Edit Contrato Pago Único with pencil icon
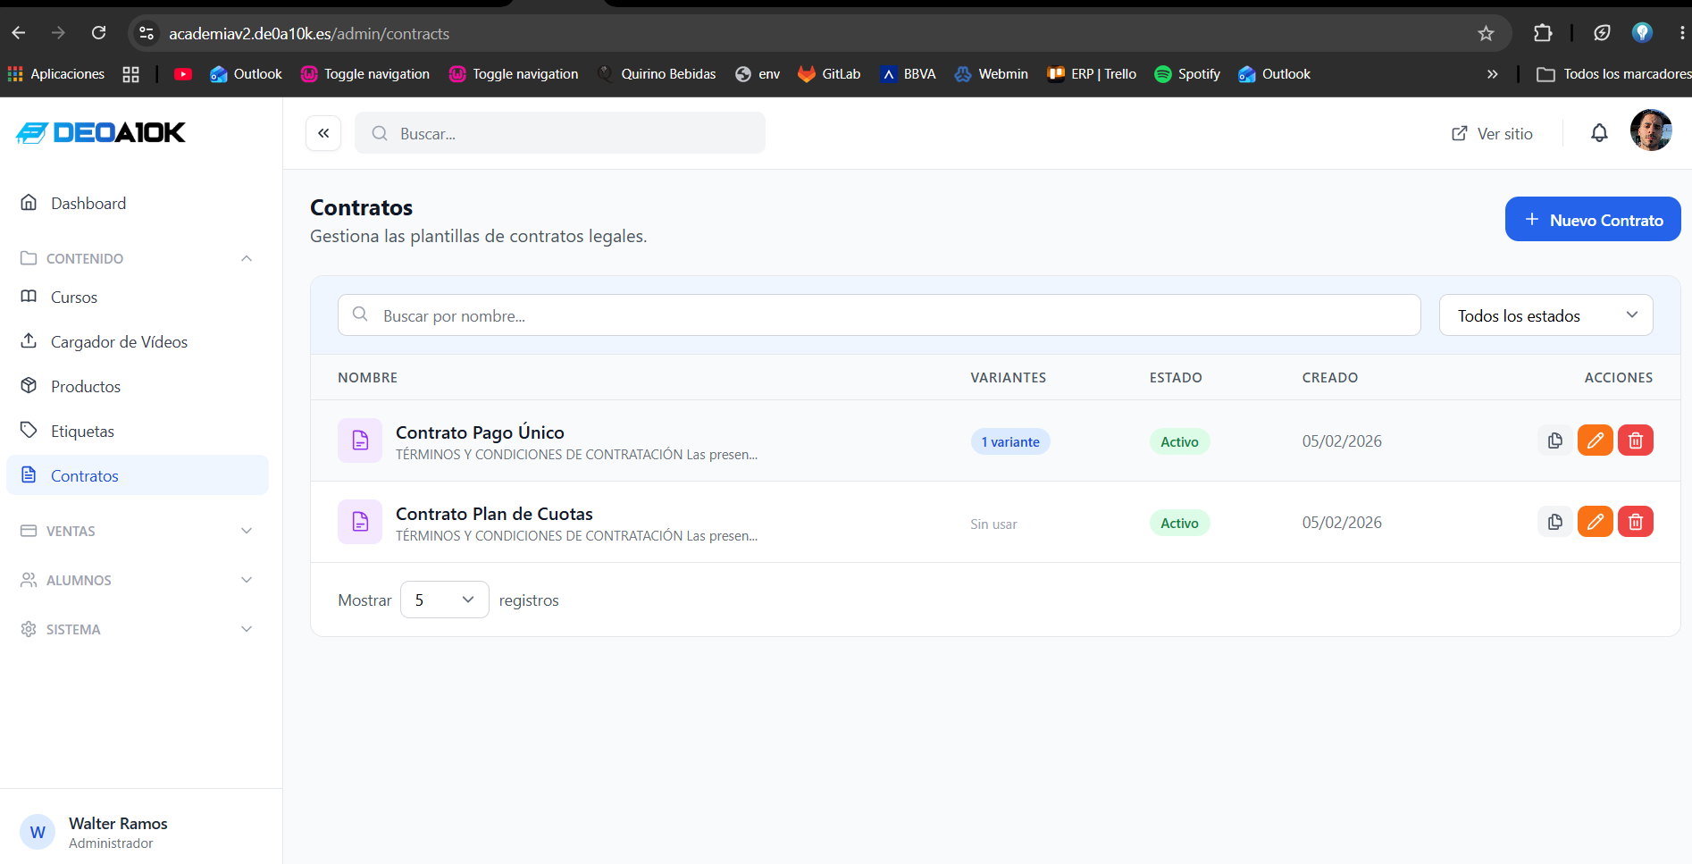Screen dimensions: 1692x864 point(1596,440)
